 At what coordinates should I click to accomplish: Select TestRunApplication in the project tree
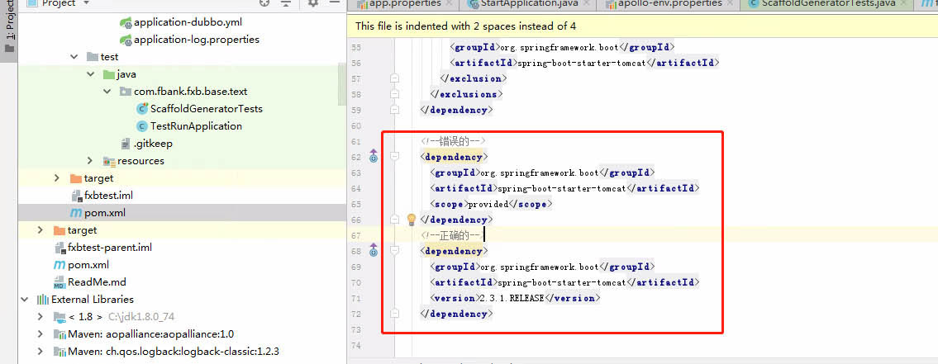pyautogui.click(x=196, y=126)
